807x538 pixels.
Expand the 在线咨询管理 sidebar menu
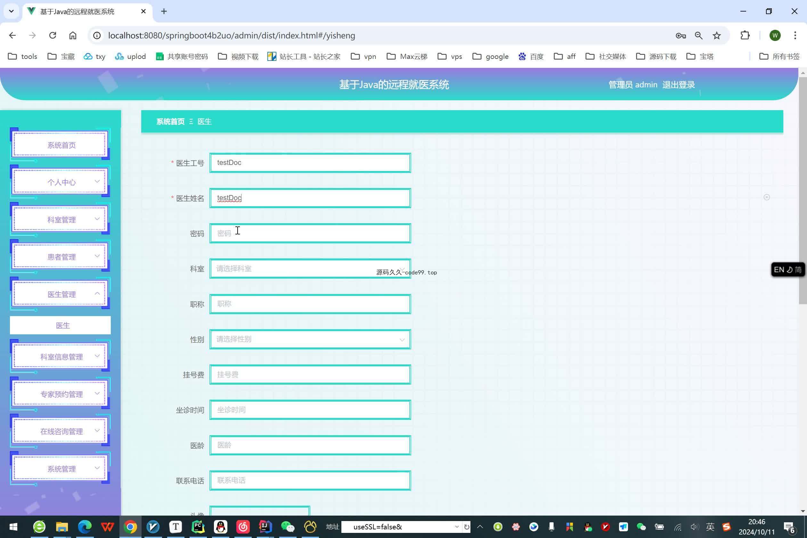[x=60, y=431]
